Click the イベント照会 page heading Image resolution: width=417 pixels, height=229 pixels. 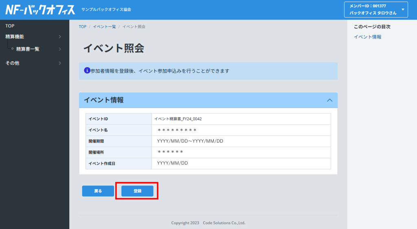[114, 48]
